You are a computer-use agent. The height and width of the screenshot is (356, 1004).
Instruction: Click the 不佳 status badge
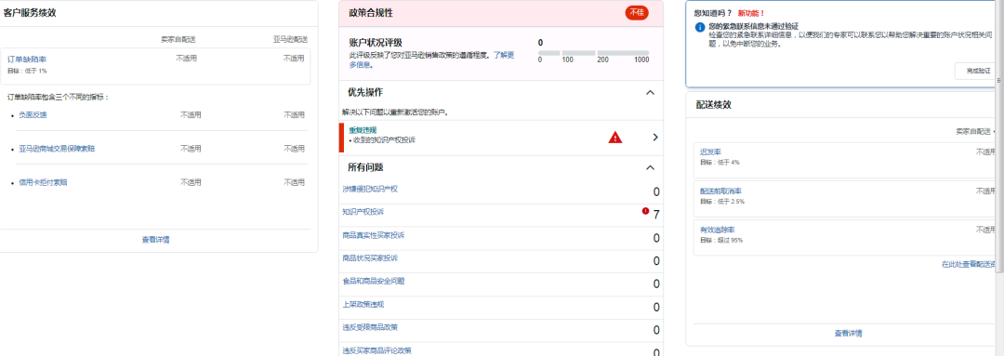(637, 12)
